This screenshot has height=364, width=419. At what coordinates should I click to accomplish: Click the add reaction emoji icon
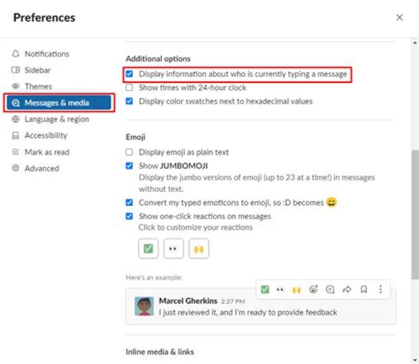click(314, 289)
